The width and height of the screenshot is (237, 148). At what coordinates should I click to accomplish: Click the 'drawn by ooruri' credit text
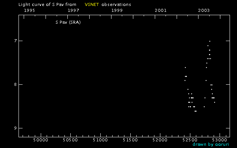click(x=211, y=144)
